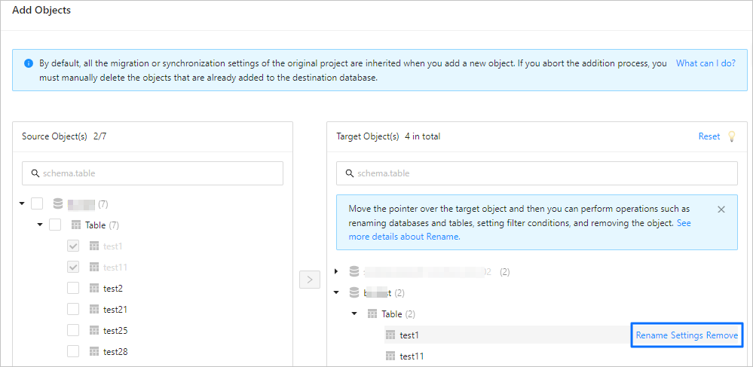Close the target object hint message
The height and width of the screenshot is (367, 753).
(721, 209)
